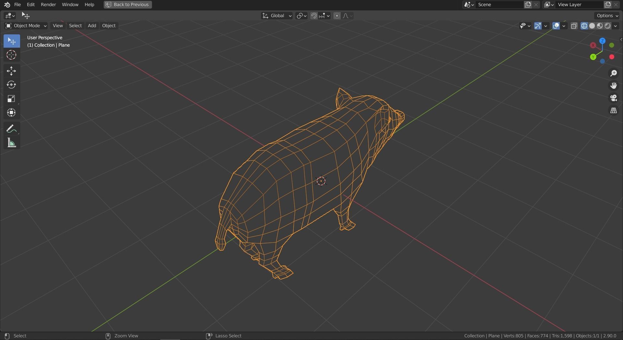Create new scene with duplicate icon
Screen dimensions: 623x340
[528, 5]
